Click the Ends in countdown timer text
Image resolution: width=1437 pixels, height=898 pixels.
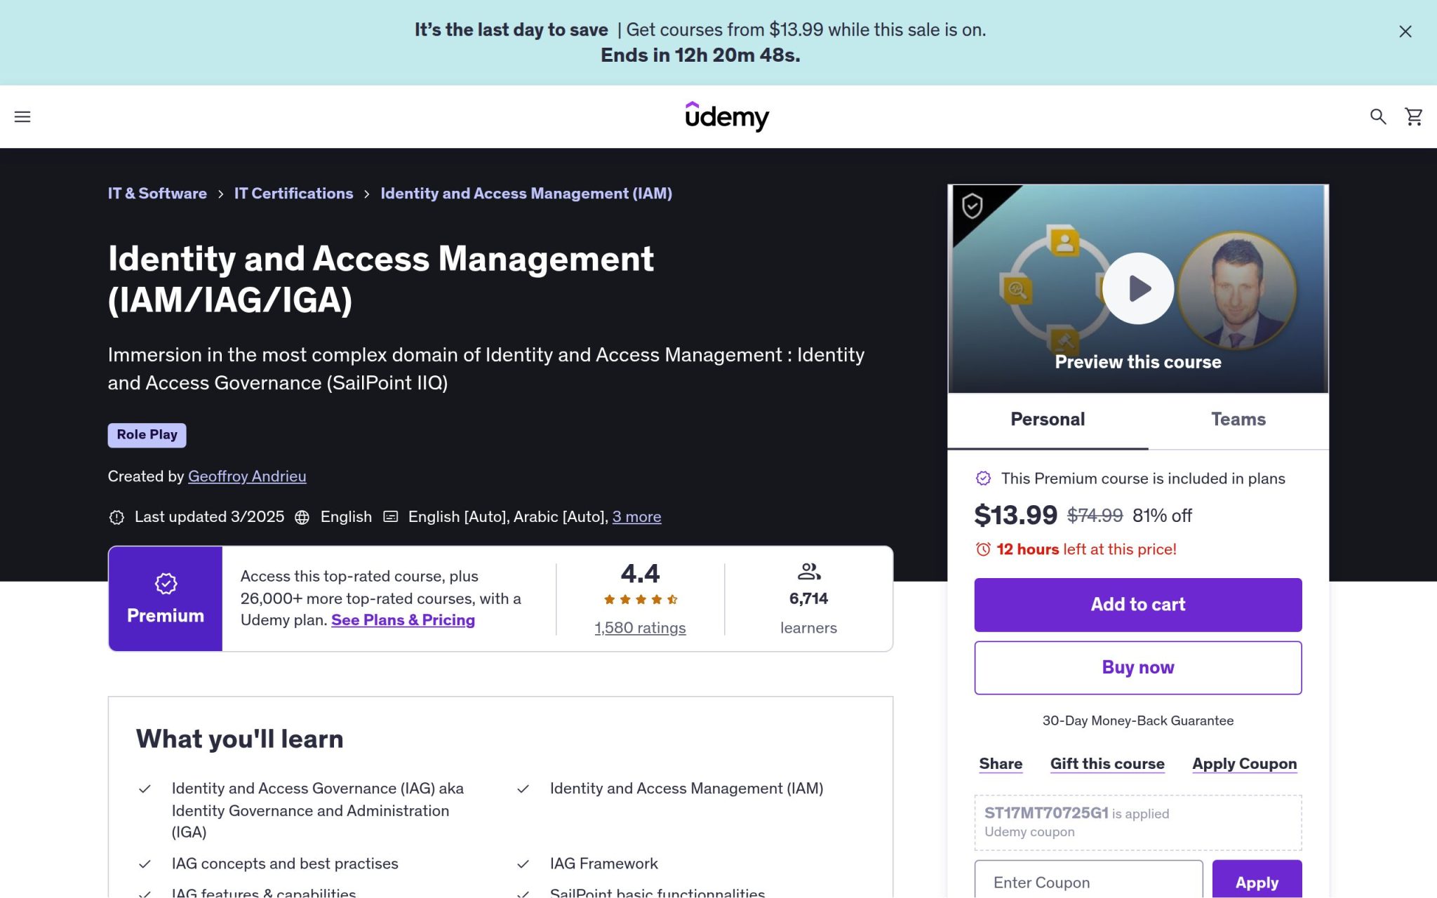tap(700, 55)
